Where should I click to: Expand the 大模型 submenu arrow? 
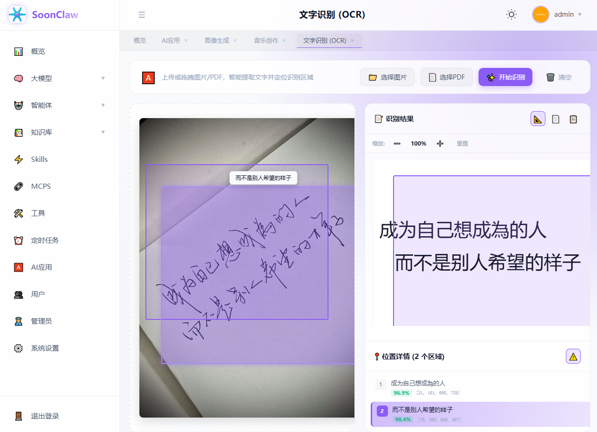103,78
